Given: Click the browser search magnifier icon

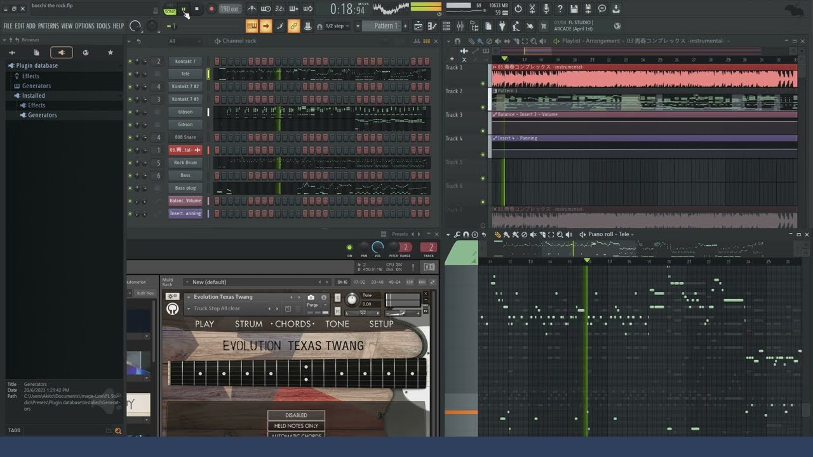Looking at the screenshot, I should pos(118,431).
